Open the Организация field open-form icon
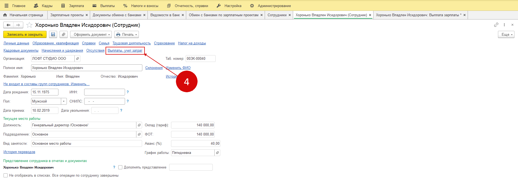518x185 pixels. pyautogui.click(x=77, y=58)
